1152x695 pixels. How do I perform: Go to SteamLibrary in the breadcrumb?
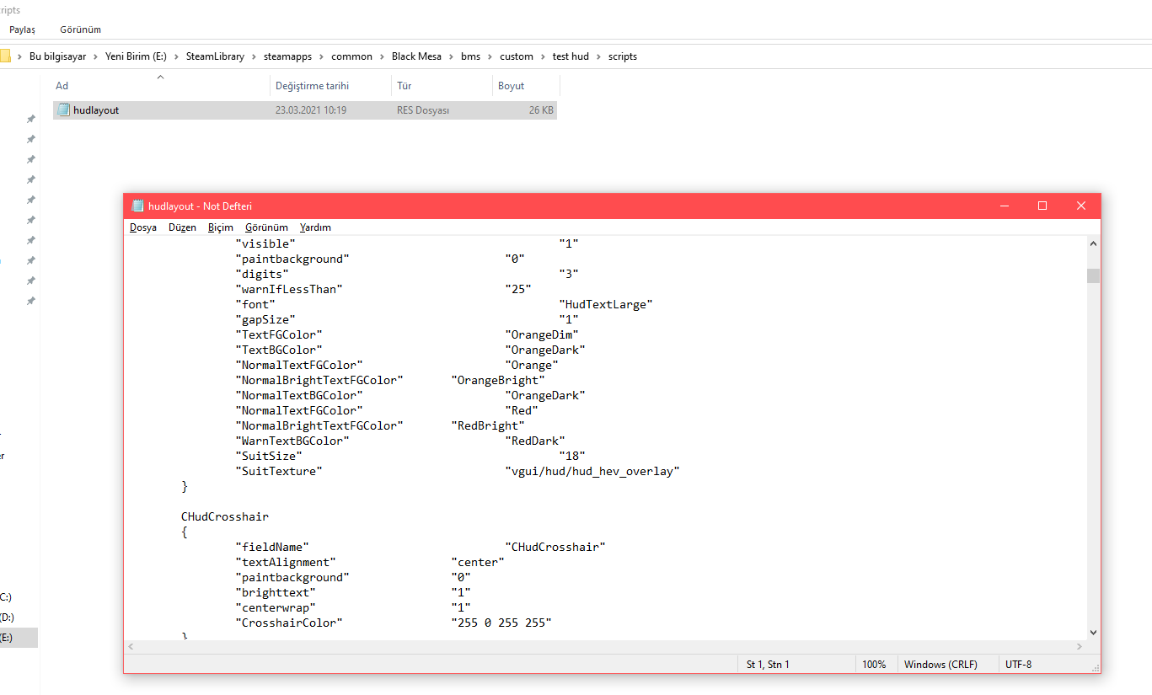tap(215, 56)
